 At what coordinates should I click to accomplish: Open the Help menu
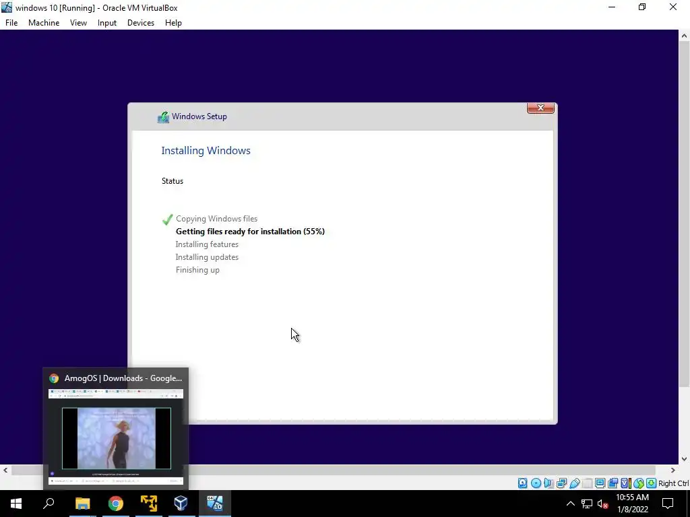pos(173,23)
